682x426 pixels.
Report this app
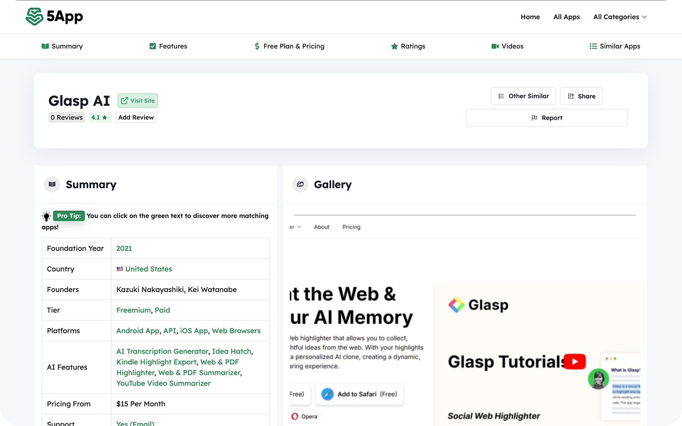pos(547,118)
